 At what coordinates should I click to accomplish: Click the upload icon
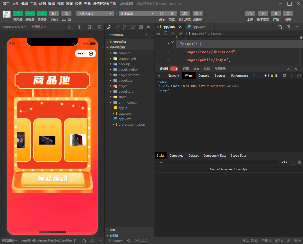(x=250, y=14)
